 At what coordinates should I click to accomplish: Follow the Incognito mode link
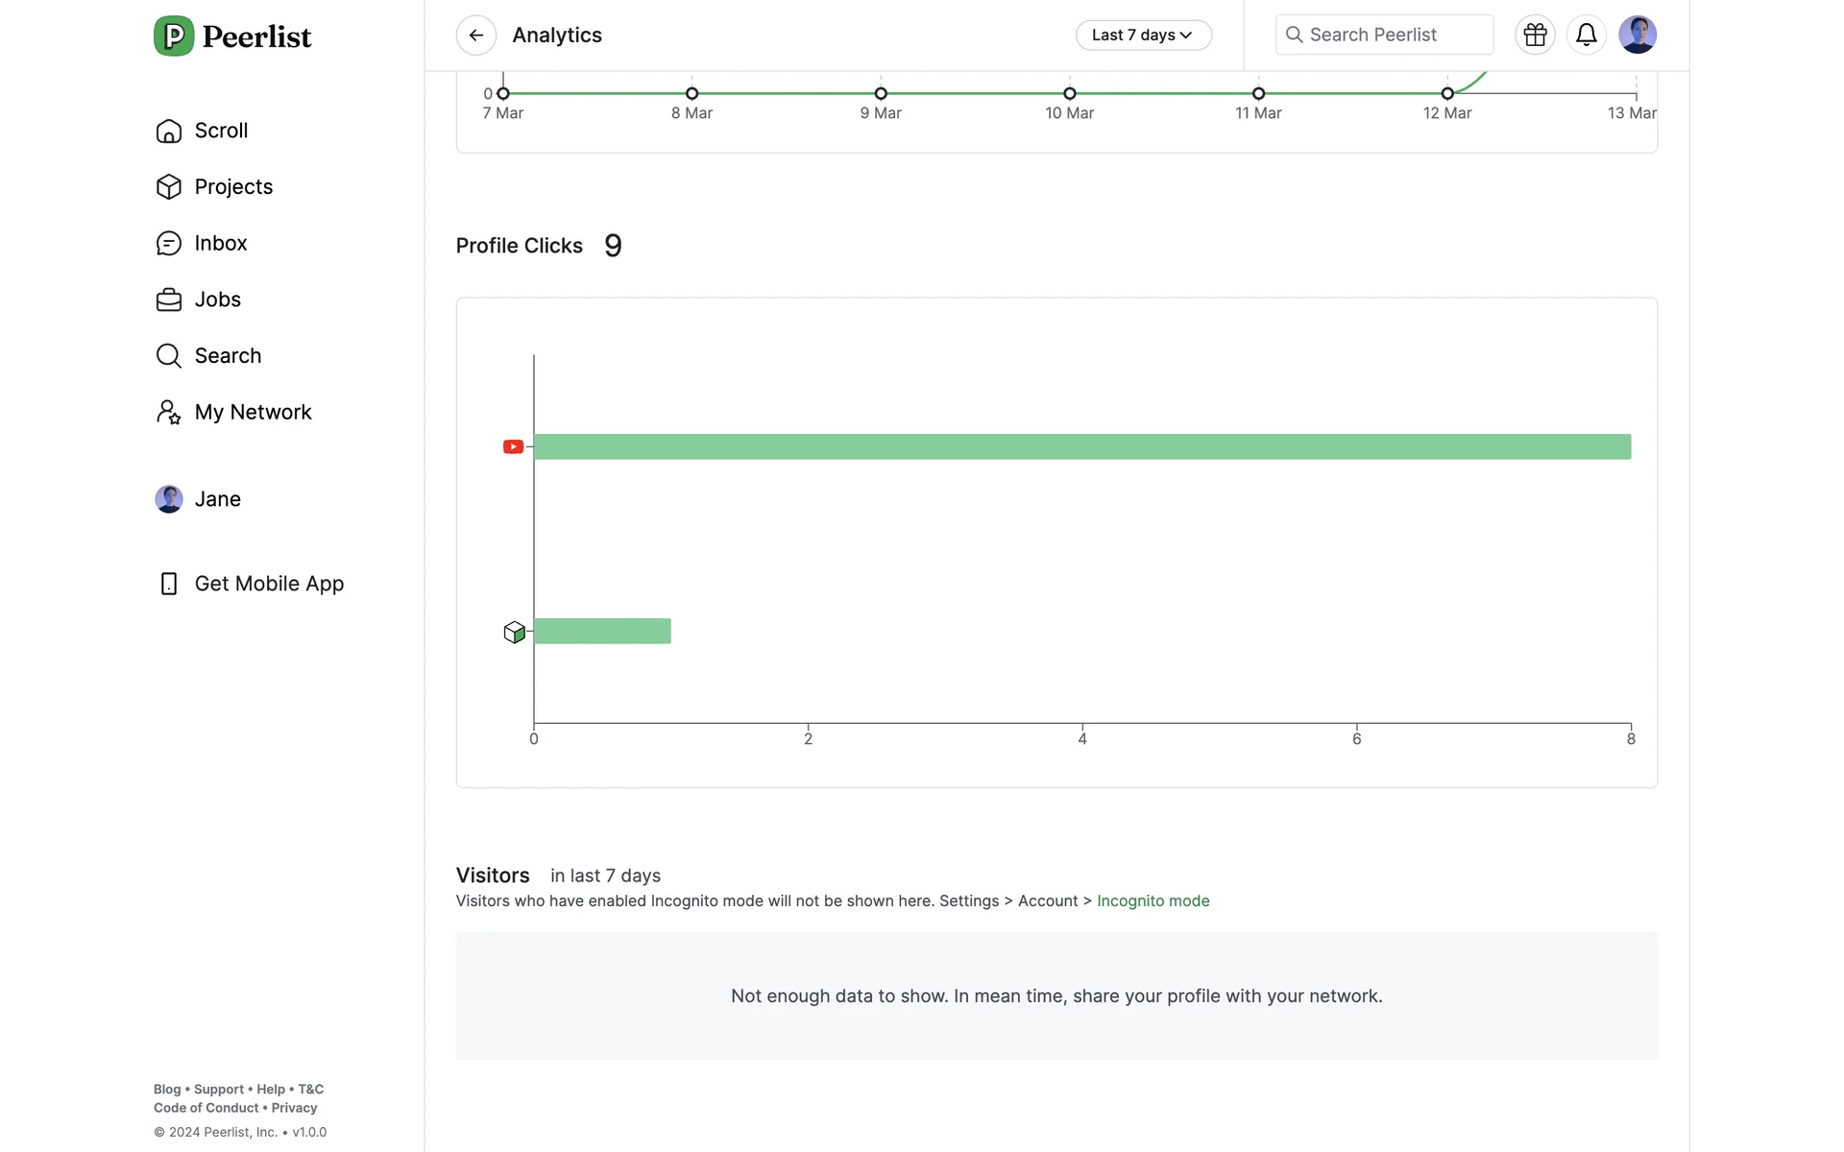tap(1152, 901)
